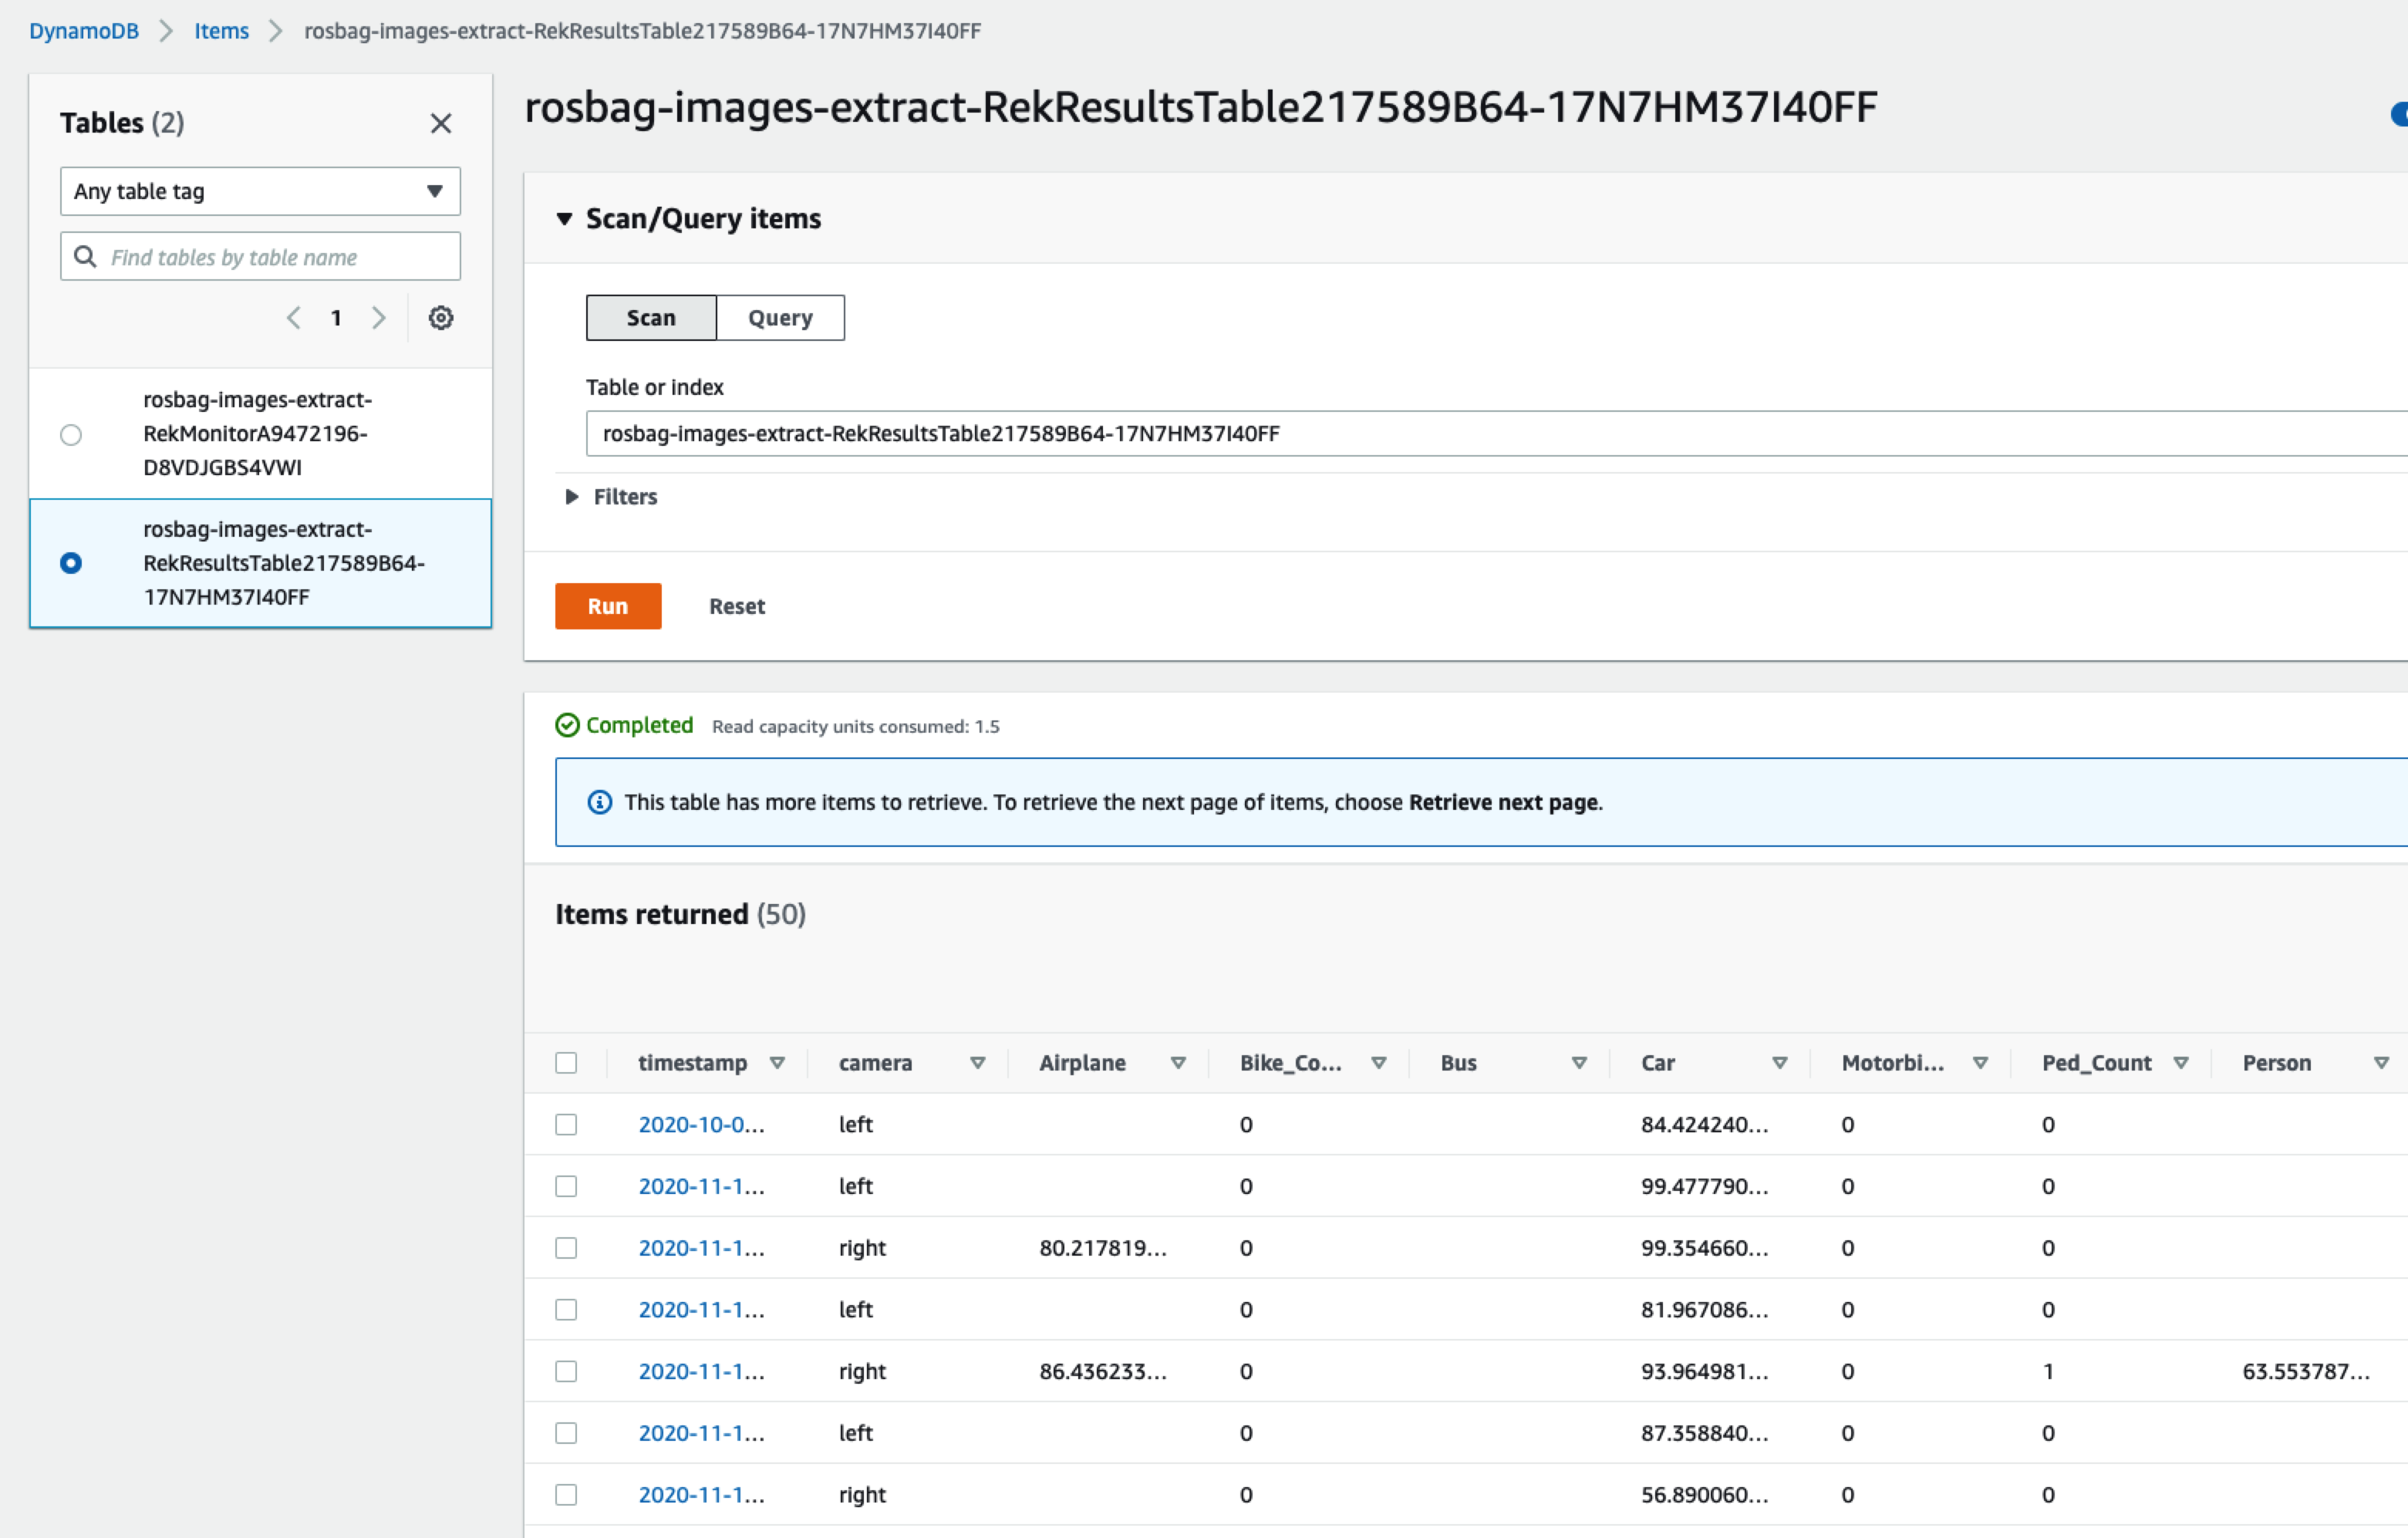Click the search magnifier in table finder

[x=86, y=257]
